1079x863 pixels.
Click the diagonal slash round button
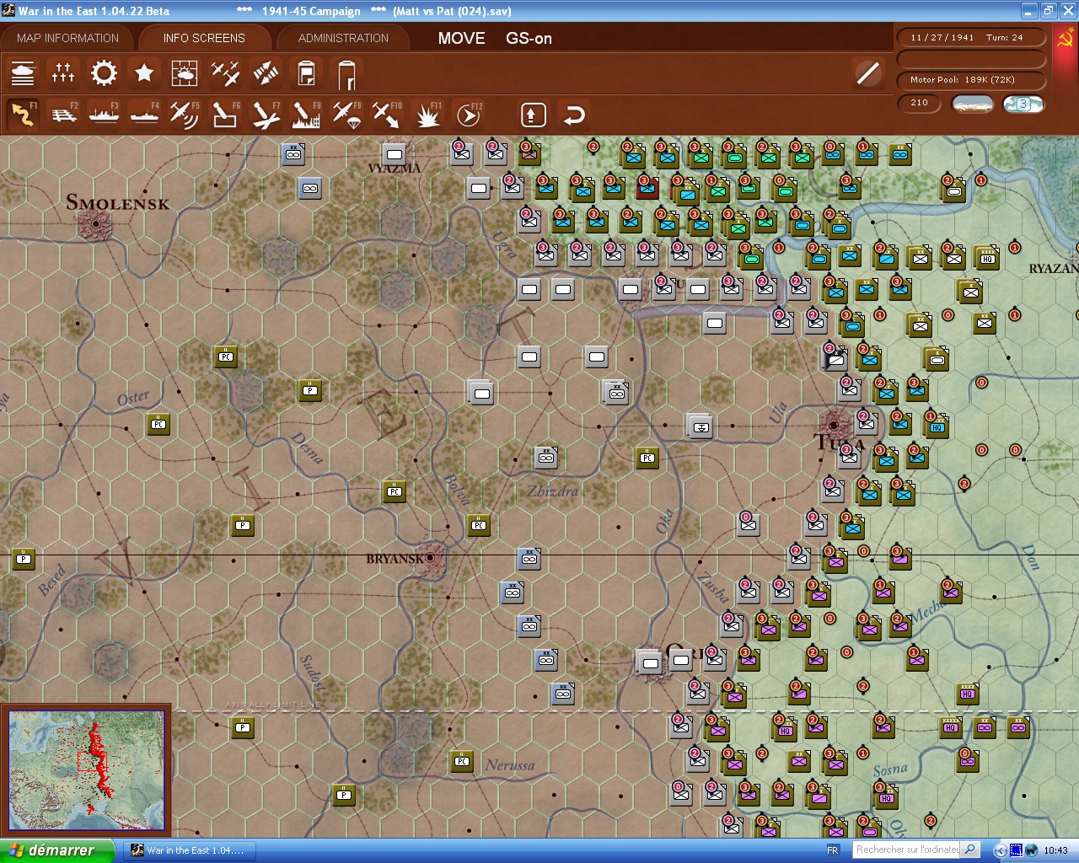(867, 74)
